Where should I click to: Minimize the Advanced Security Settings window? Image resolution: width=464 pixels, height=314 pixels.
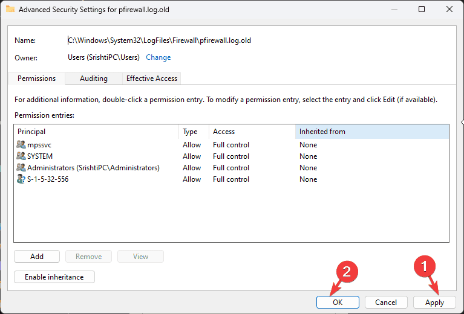394,9
